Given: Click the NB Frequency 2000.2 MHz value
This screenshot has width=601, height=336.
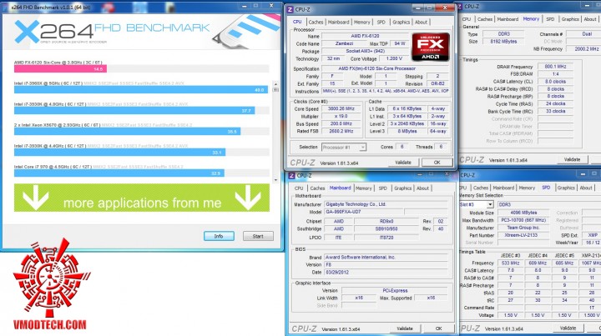Looking at the screenshot, I should (x=586, y=49).
